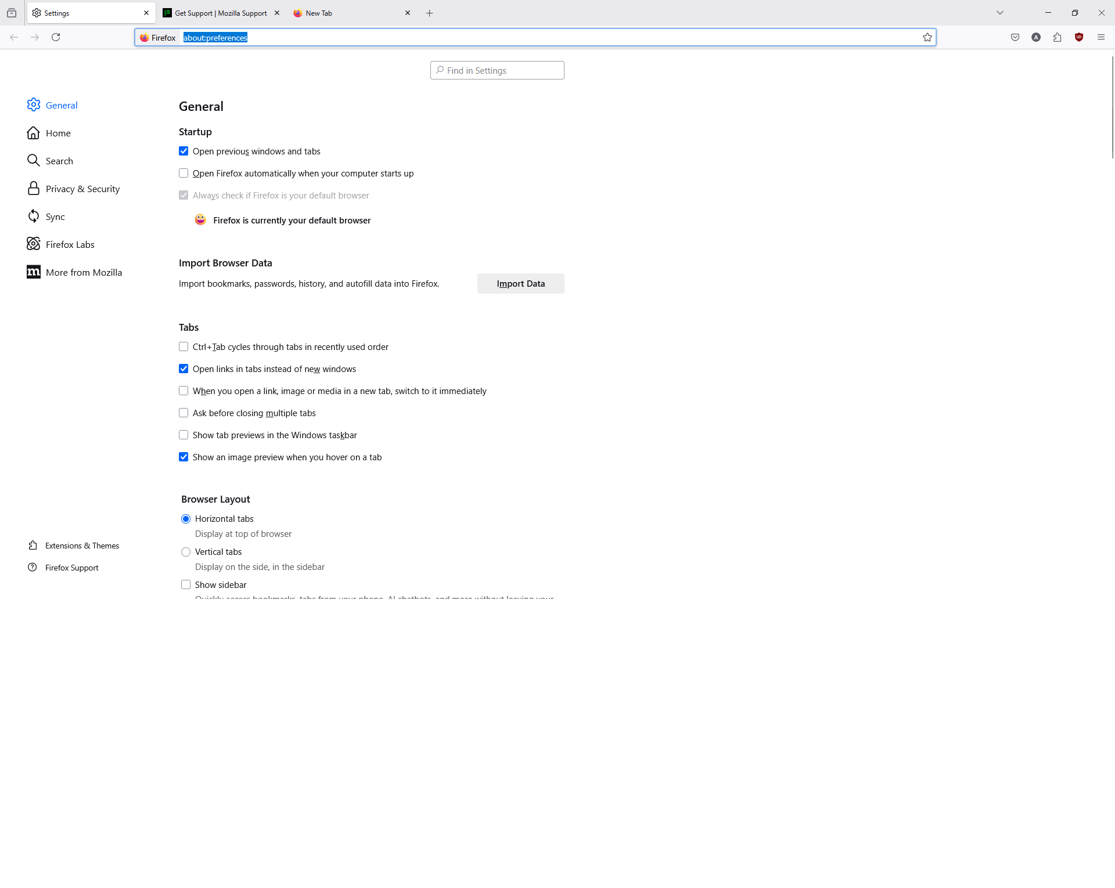Open a new tab with plus icon

coord(430,13)
